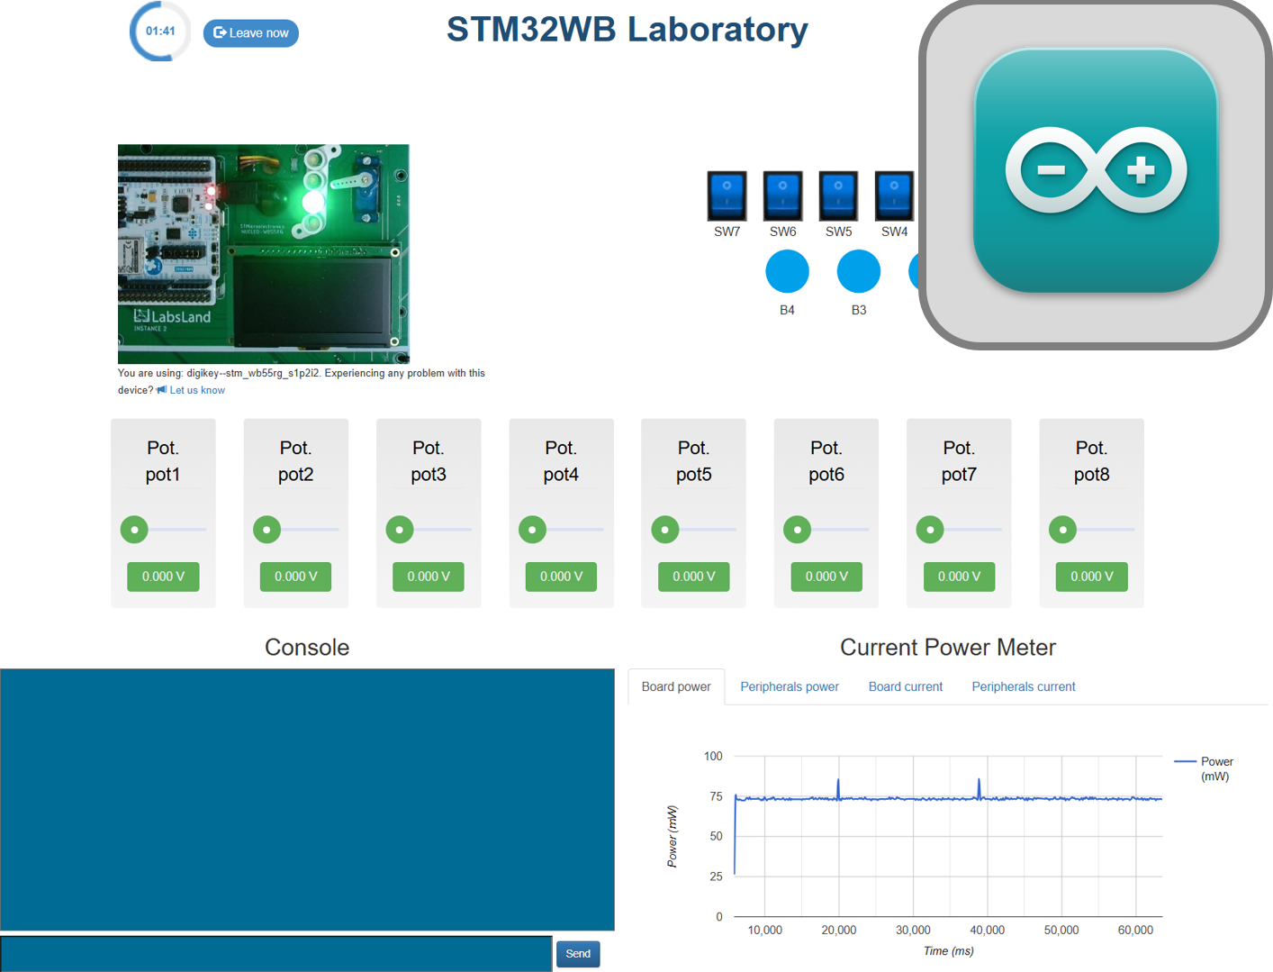Image resolution: width=1273 pixels, height=972 pixels.
Task: Click the Leave now button
Action: click(x=250, y=32)
